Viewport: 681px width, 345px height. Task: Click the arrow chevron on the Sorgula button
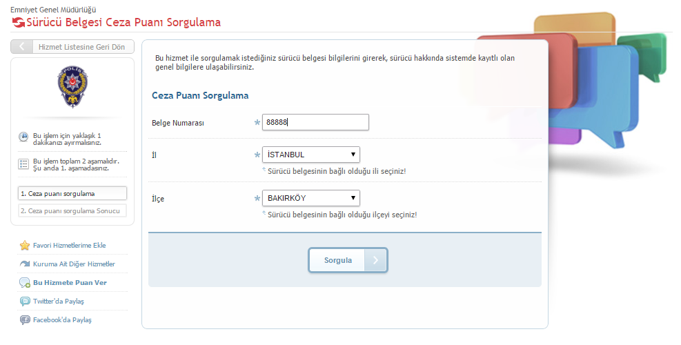375,260
